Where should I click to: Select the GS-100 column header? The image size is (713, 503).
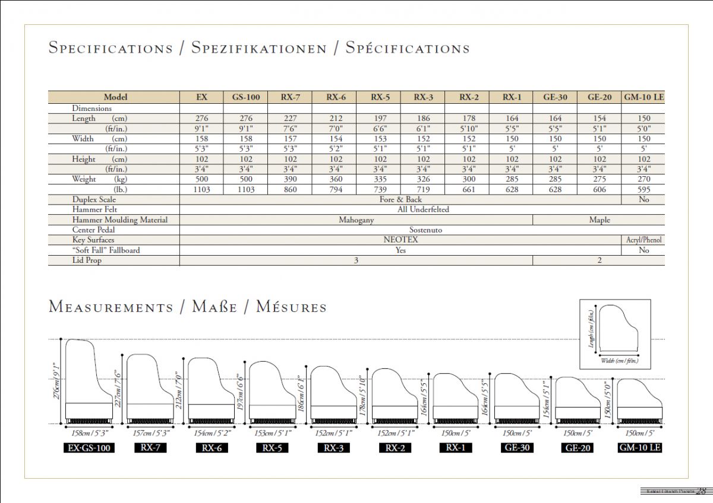tap(245, 97)
